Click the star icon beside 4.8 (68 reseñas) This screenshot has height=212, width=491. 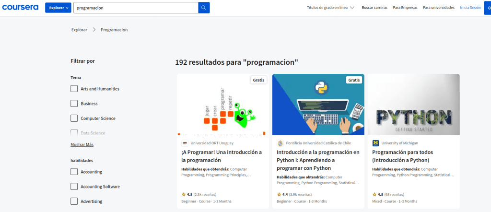tap(374, 194)
